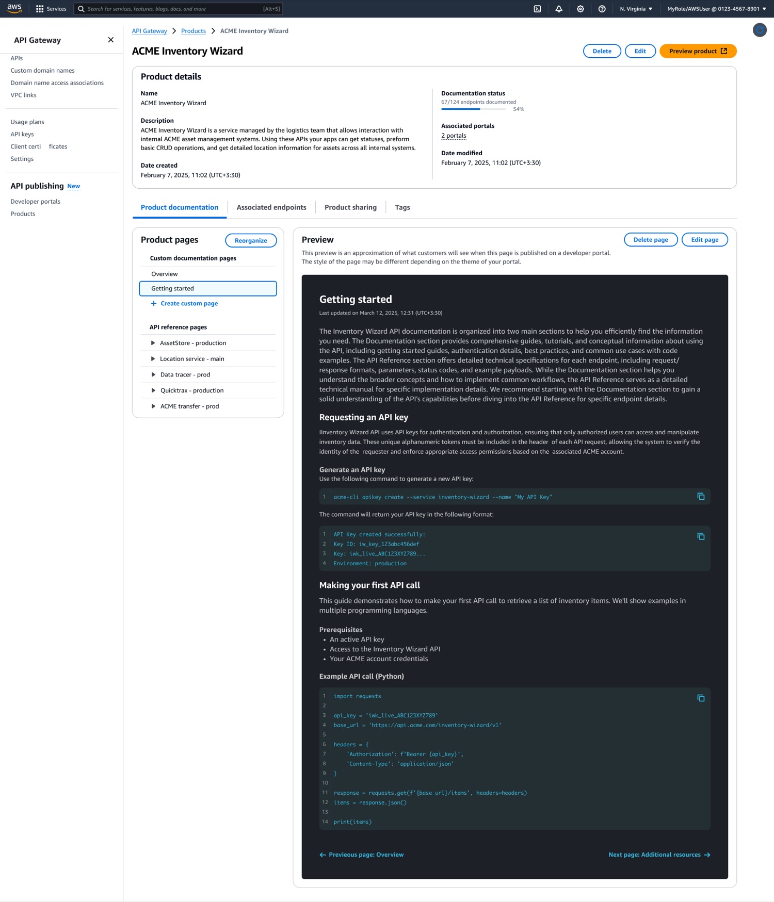
Task: Switch to the Tags tab
Action: [x=402, y=207]
